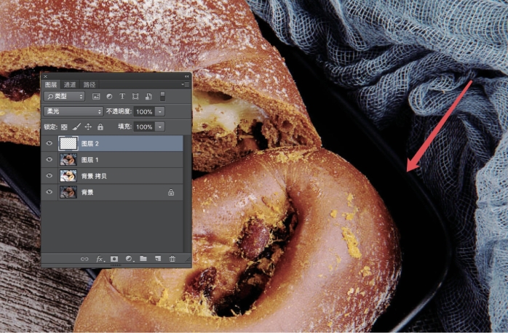Click the 填充 fill value field
Image resolution: width=508 pixels, height=333 pixels.
click(144, 127)
